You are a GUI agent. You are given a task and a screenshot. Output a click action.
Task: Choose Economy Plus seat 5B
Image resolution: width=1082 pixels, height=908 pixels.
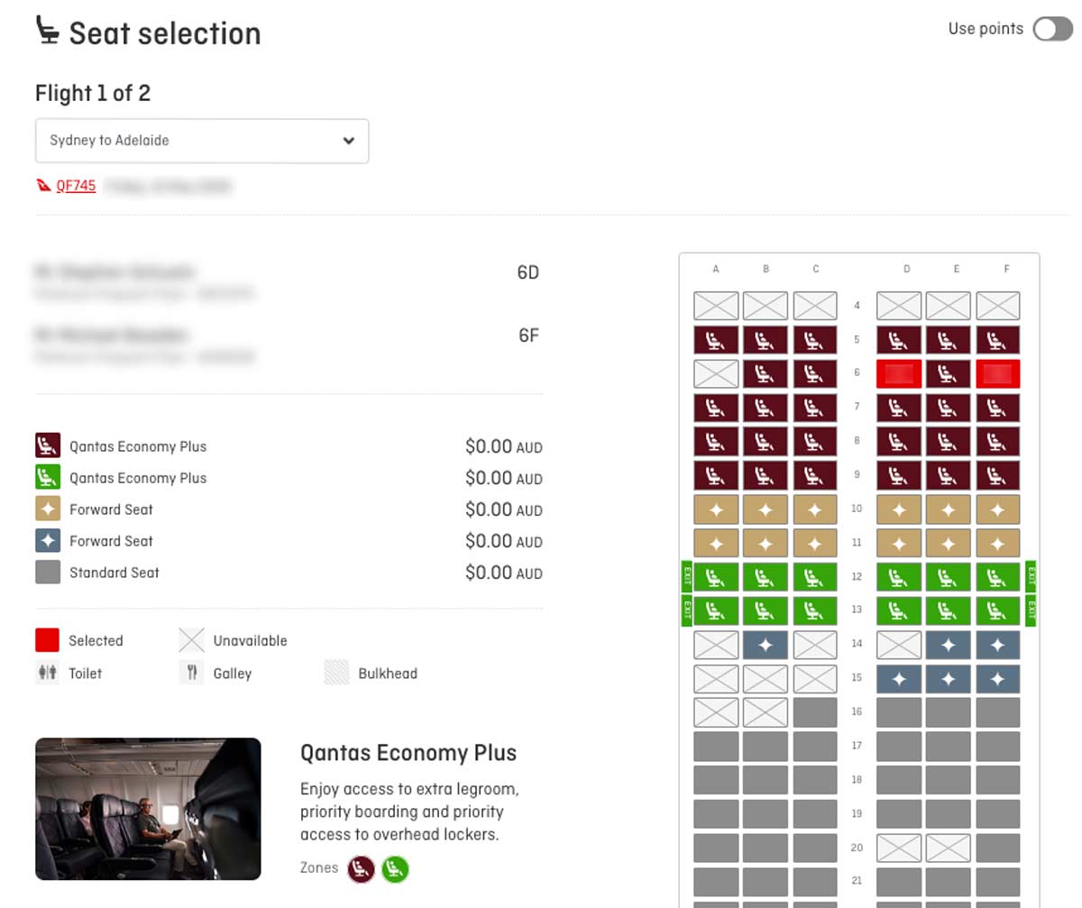click(x=766, y=340)
